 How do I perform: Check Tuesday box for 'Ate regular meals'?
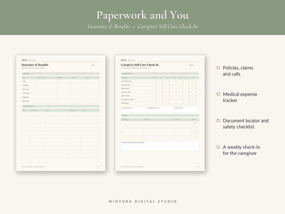163,85
